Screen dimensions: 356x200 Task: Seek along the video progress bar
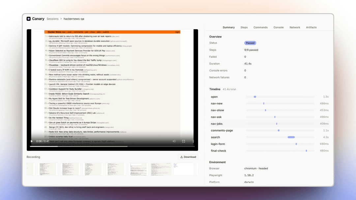112,146
